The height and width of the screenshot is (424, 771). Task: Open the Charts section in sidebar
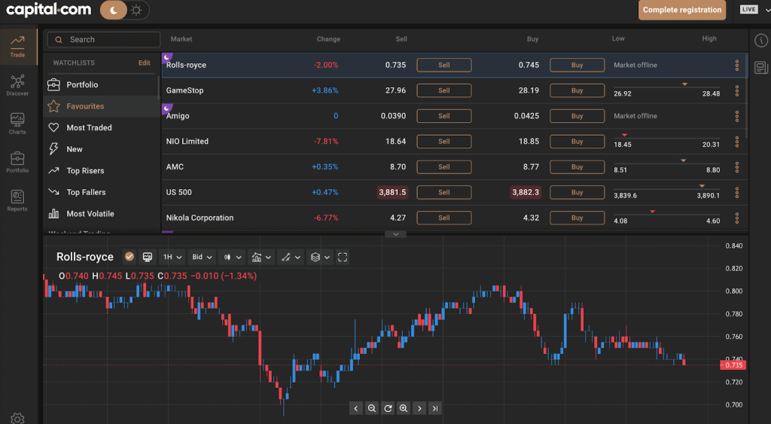[18, 124]
